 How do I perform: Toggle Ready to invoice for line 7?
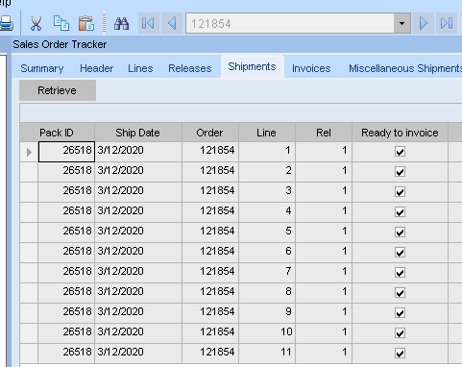pyautogui.click(x=400, y=273)
